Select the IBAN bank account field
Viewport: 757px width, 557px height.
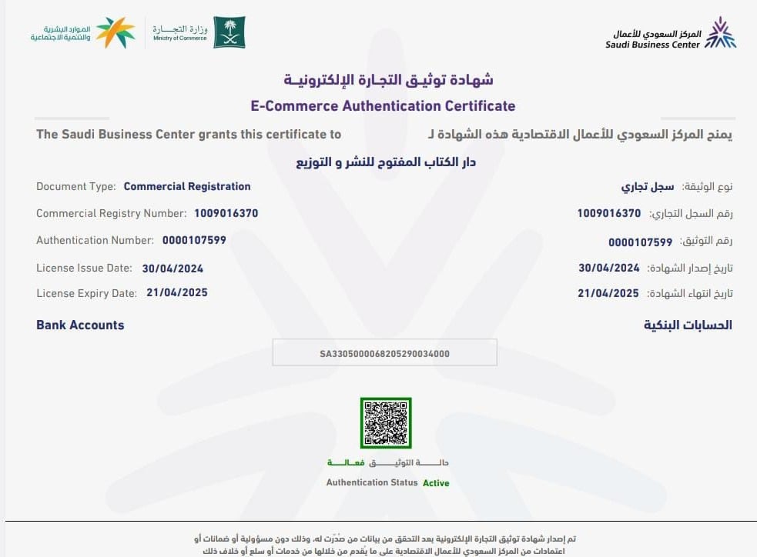[x=384, y=354]
